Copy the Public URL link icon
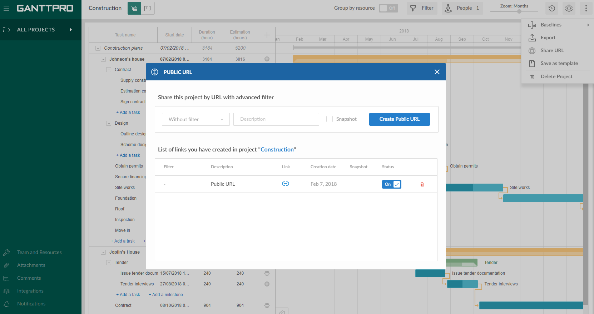This screenshot has height=314, width=594. pos(286,184)
